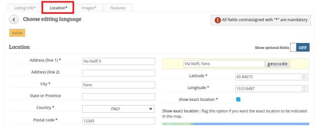Click the City field containing Fano

(x=119, y=85)
